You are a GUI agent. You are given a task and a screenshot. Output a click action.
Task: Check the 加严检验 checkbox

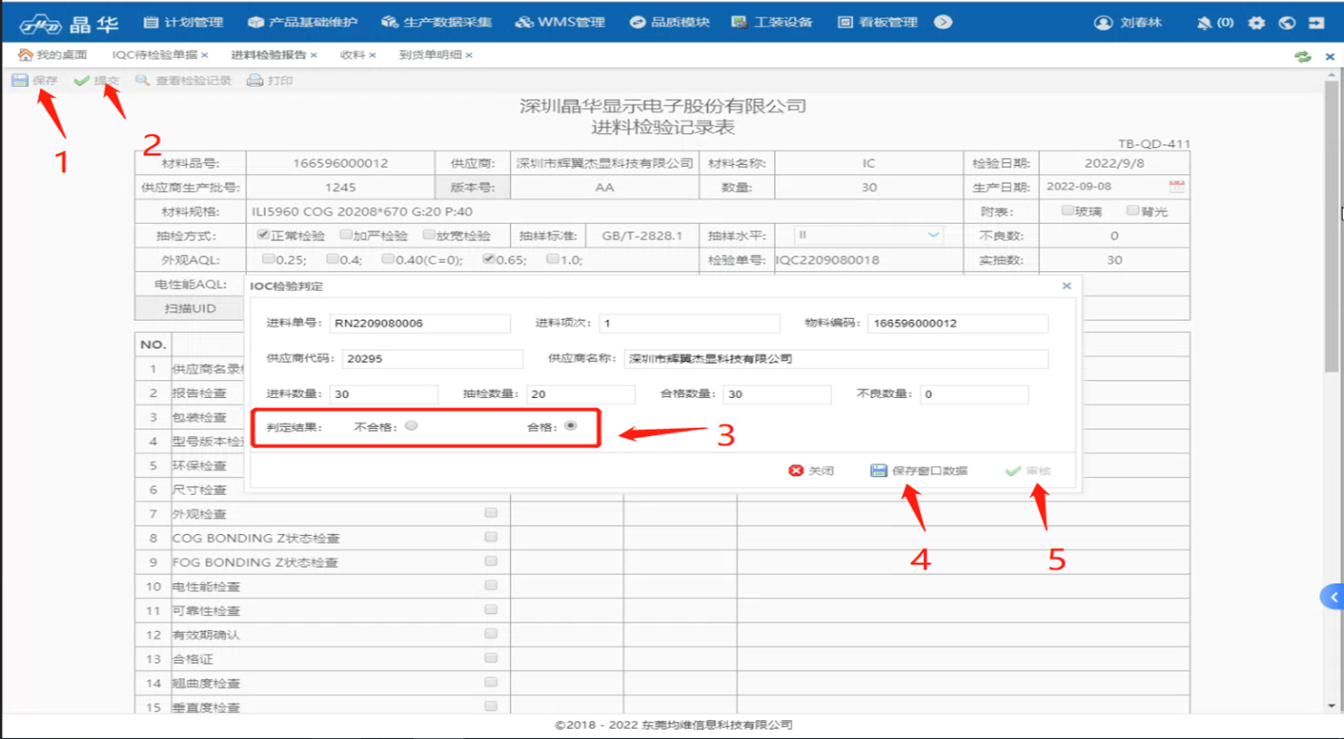click(346, 235)
